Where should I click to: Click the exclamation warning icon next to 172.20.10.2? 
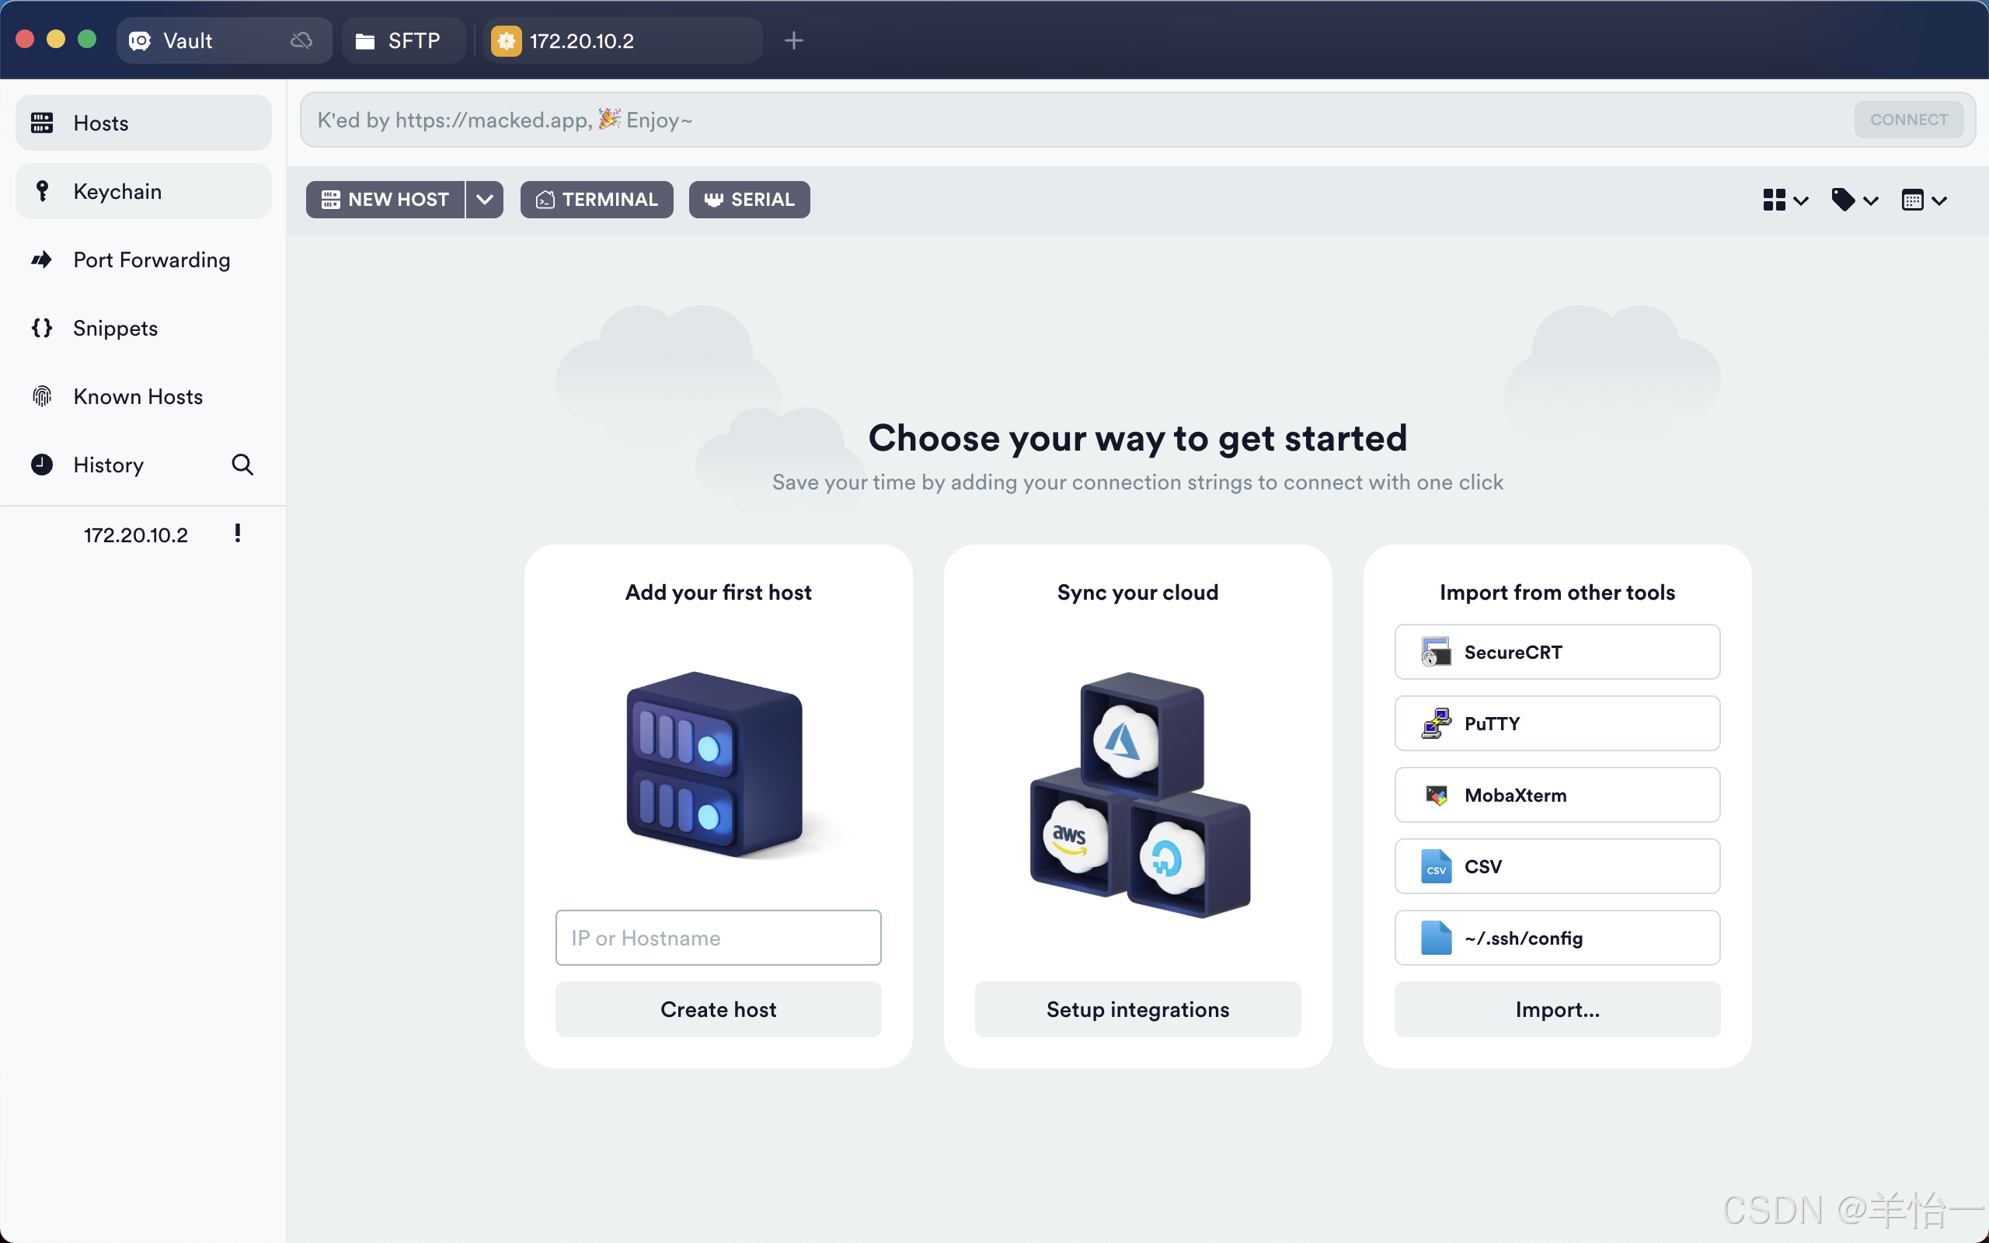(238, 534)
